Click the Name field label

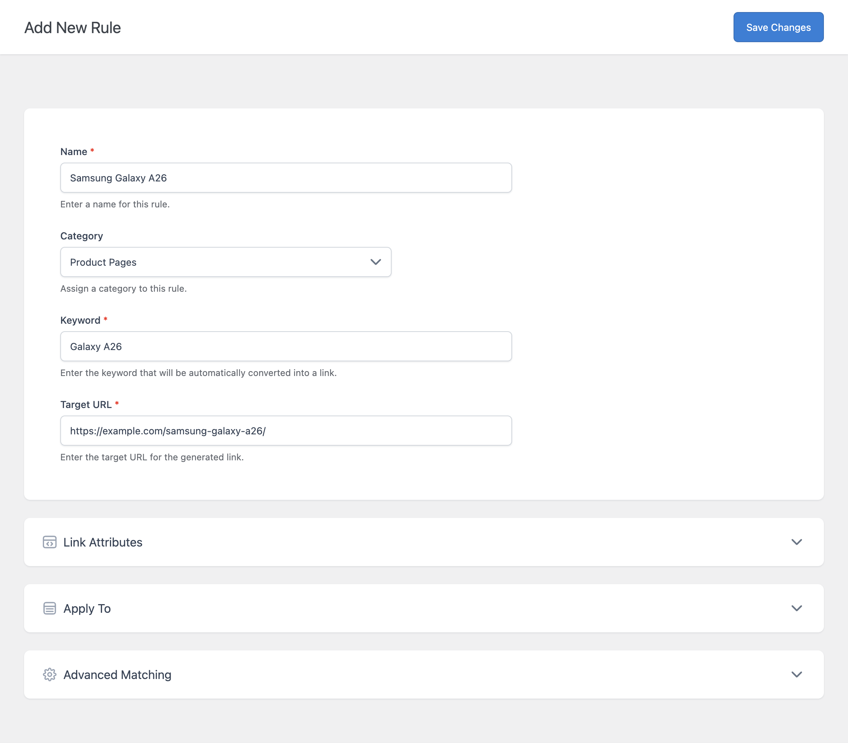click(x=74, y=152)
